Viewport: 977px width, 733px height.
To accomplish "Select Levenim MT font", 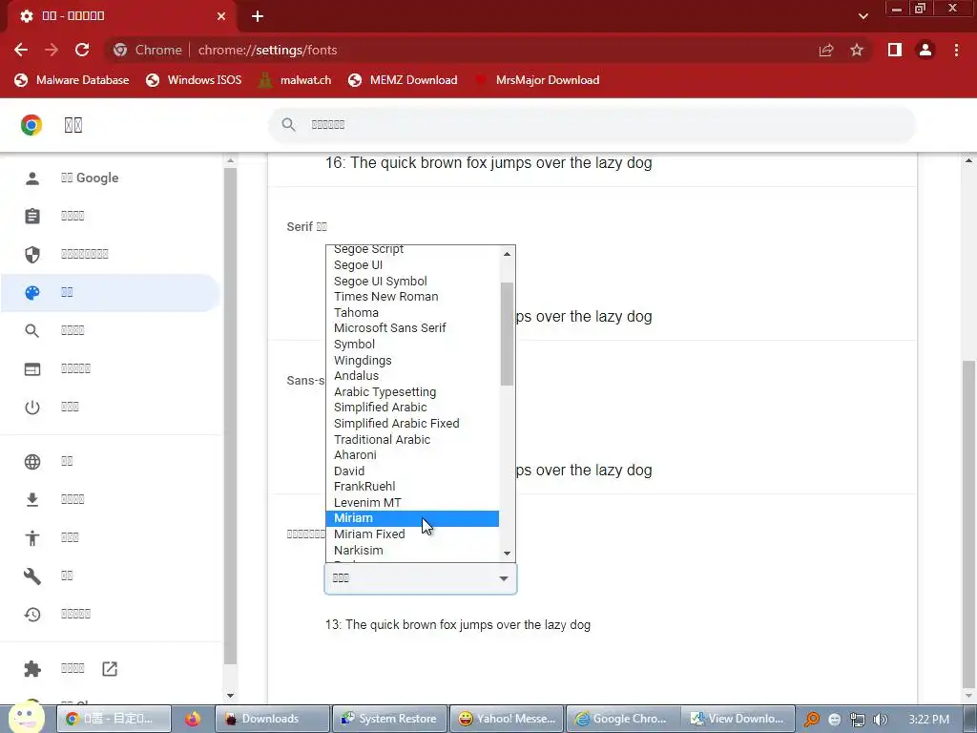I will 412,502.
